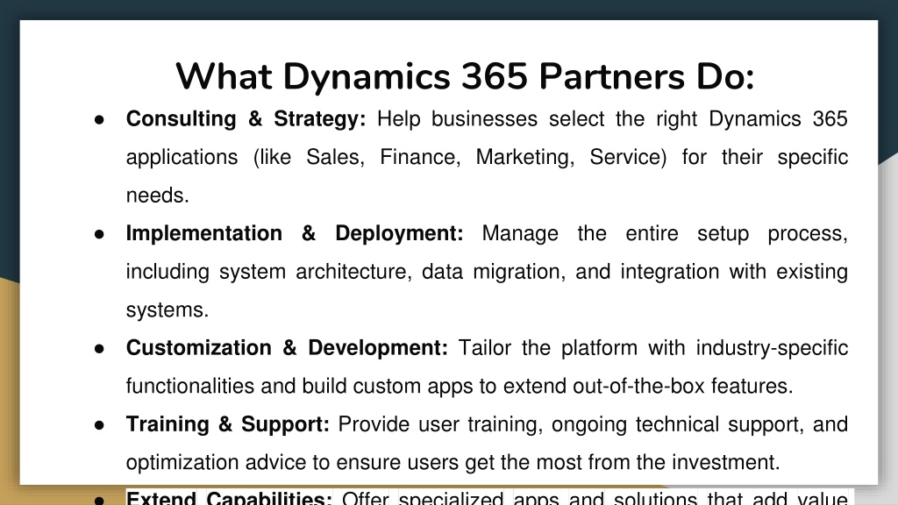
Task: Click 'Provide user training, ongoing technical support' text
Action: [x=570, y=424]
